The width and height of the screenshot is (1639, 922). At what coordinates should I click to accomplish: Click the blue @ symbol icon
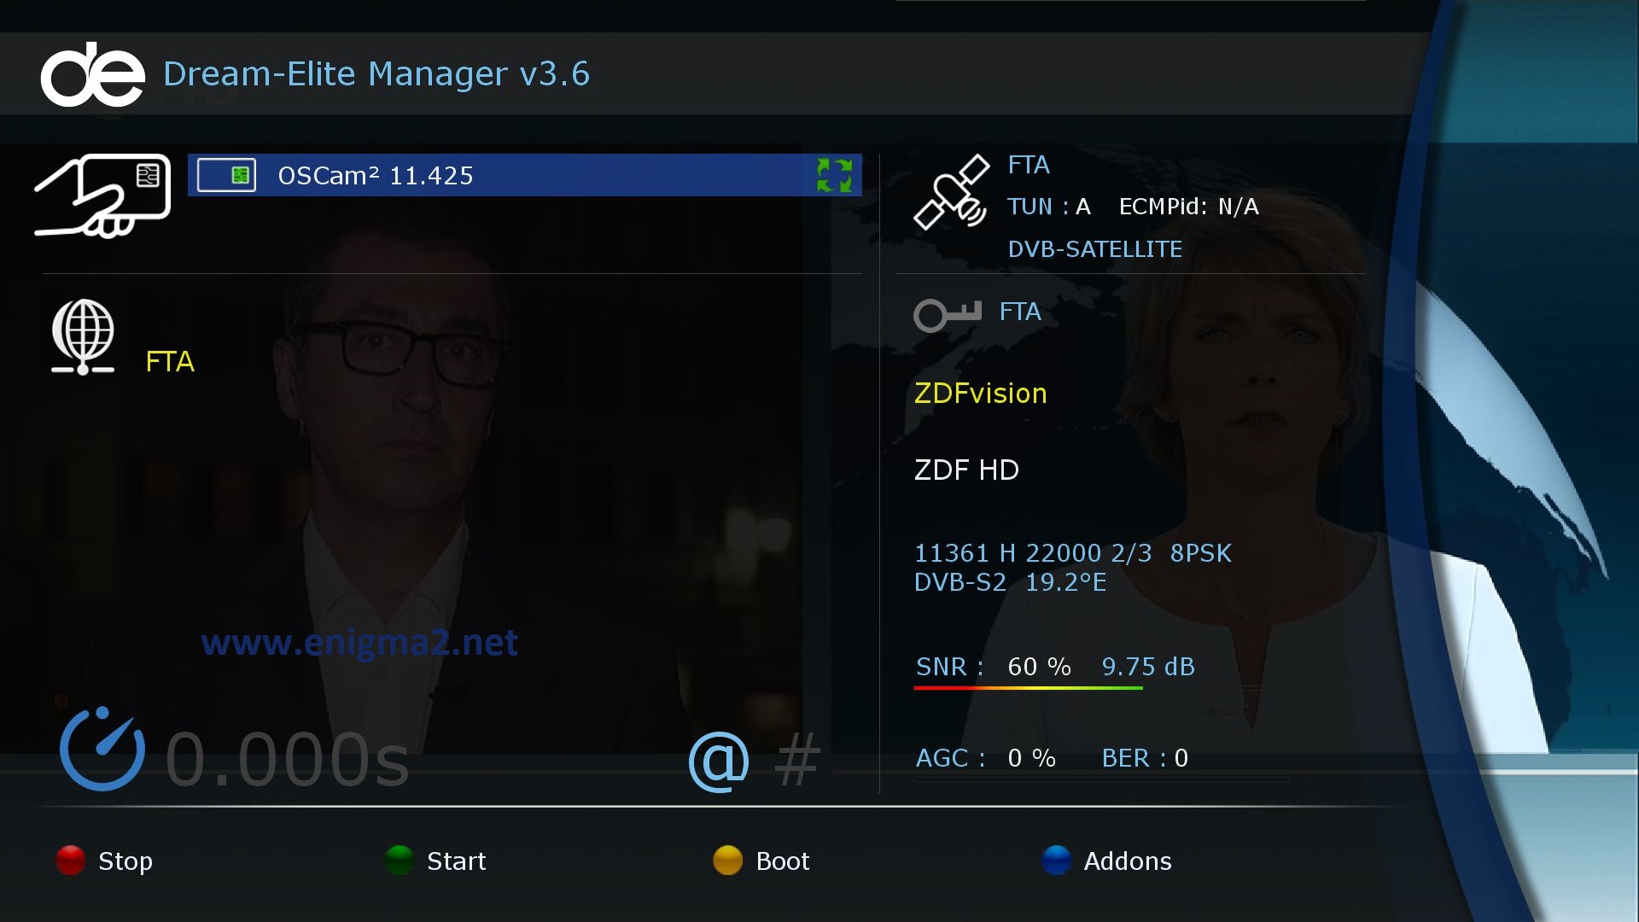tap(719, 761)
